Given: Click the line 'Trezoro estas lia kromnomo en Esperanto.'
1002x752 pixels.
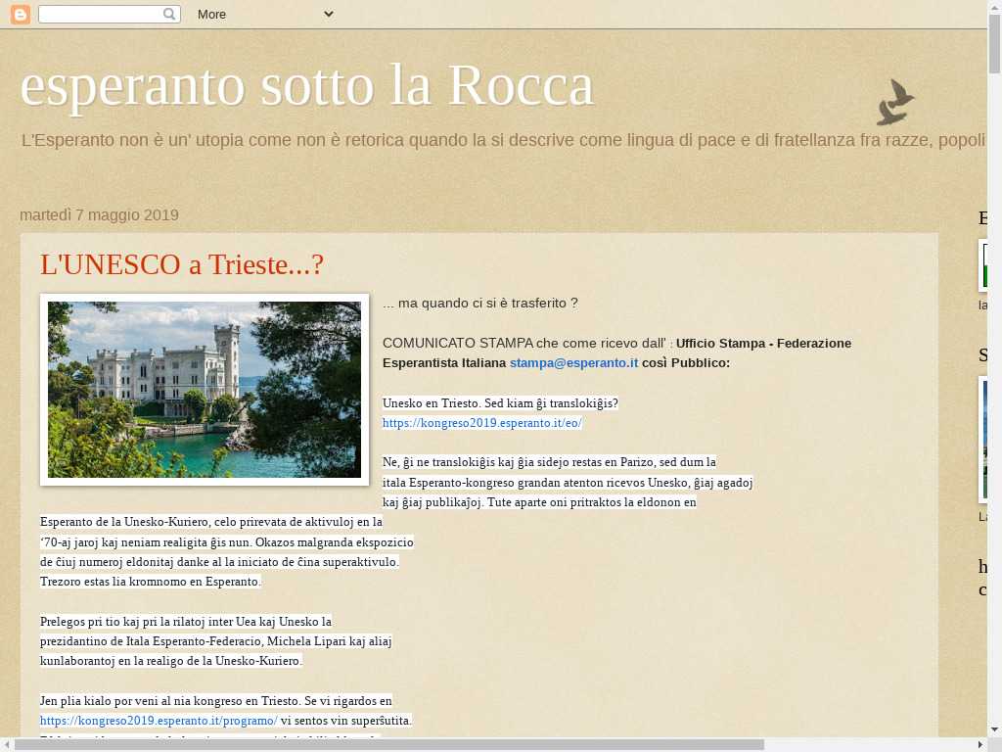Looking at the screenshot, I should [x=150, y=582].
